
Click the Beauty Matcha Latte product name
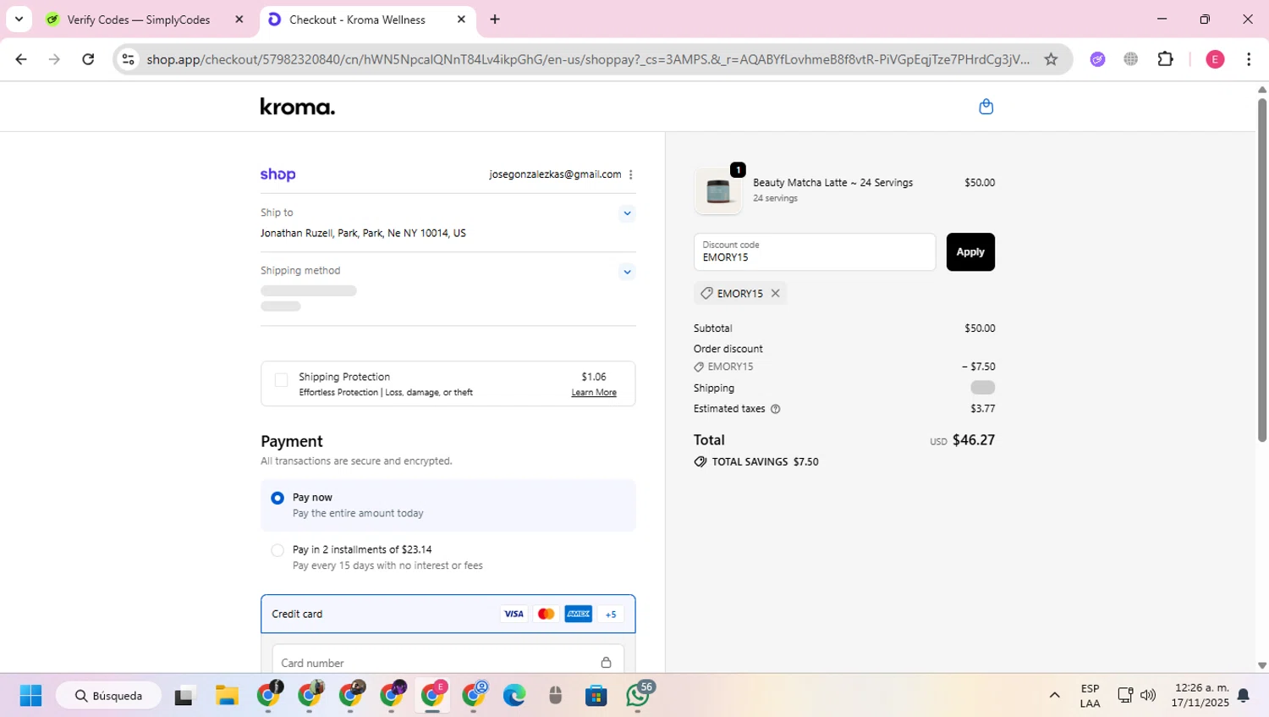coord(833,183)
